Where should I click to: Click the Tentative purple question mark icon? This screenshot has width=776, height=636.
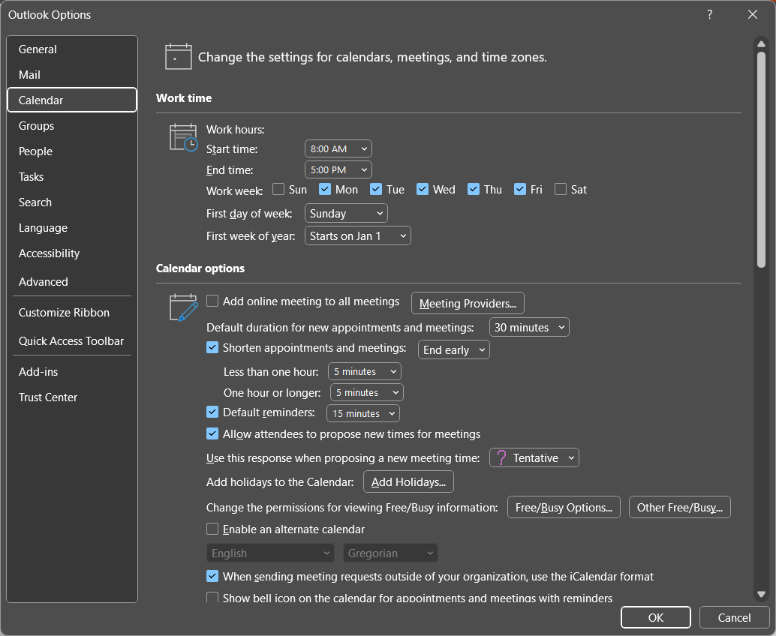click(x=501, y=457)
